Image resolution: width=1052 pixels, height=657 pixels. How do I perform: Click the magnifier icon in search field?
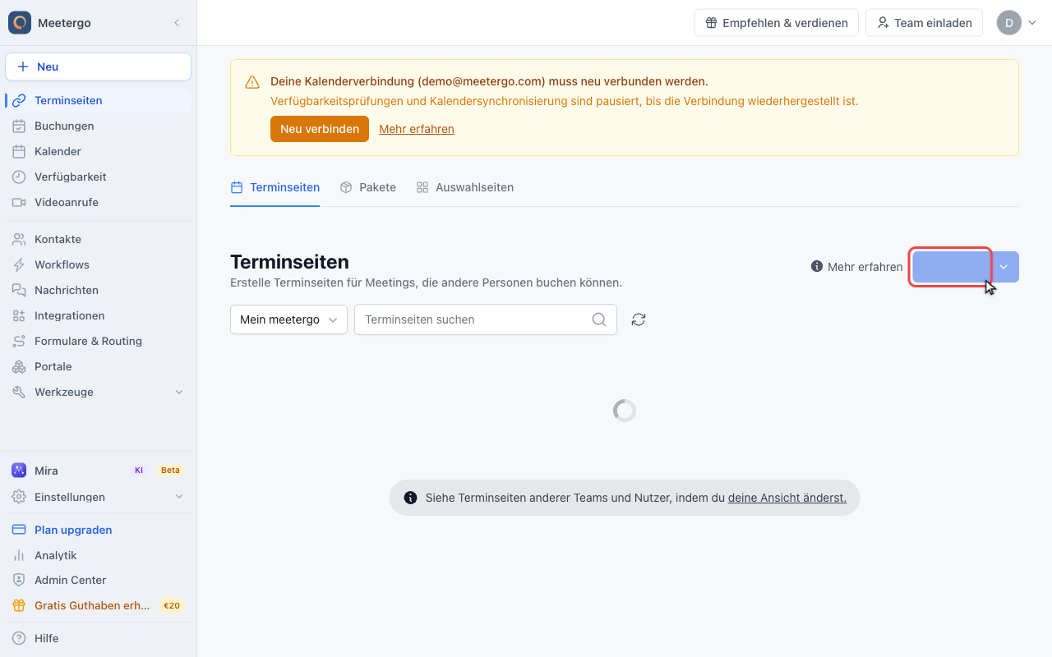pyautogui.click(x=599, y=319)
